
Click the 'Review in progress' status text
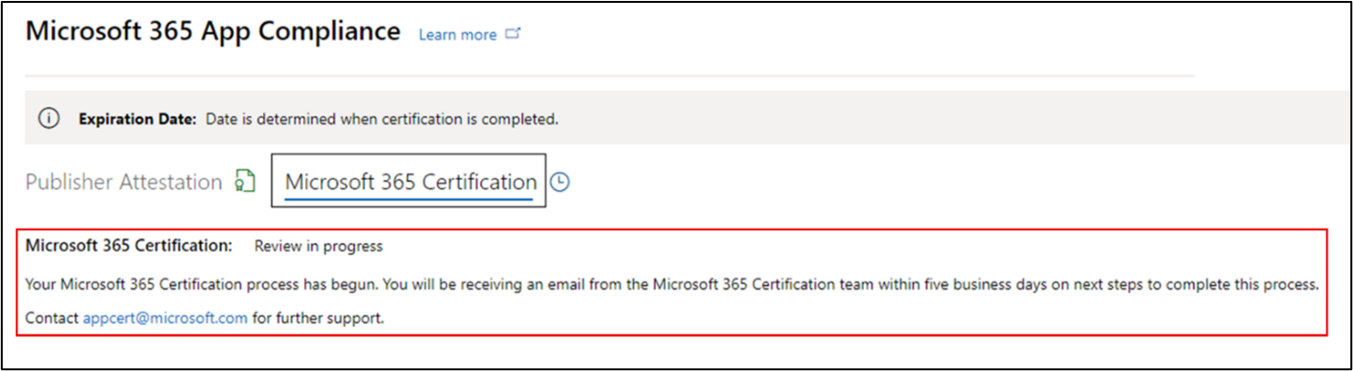coord(318,247)
